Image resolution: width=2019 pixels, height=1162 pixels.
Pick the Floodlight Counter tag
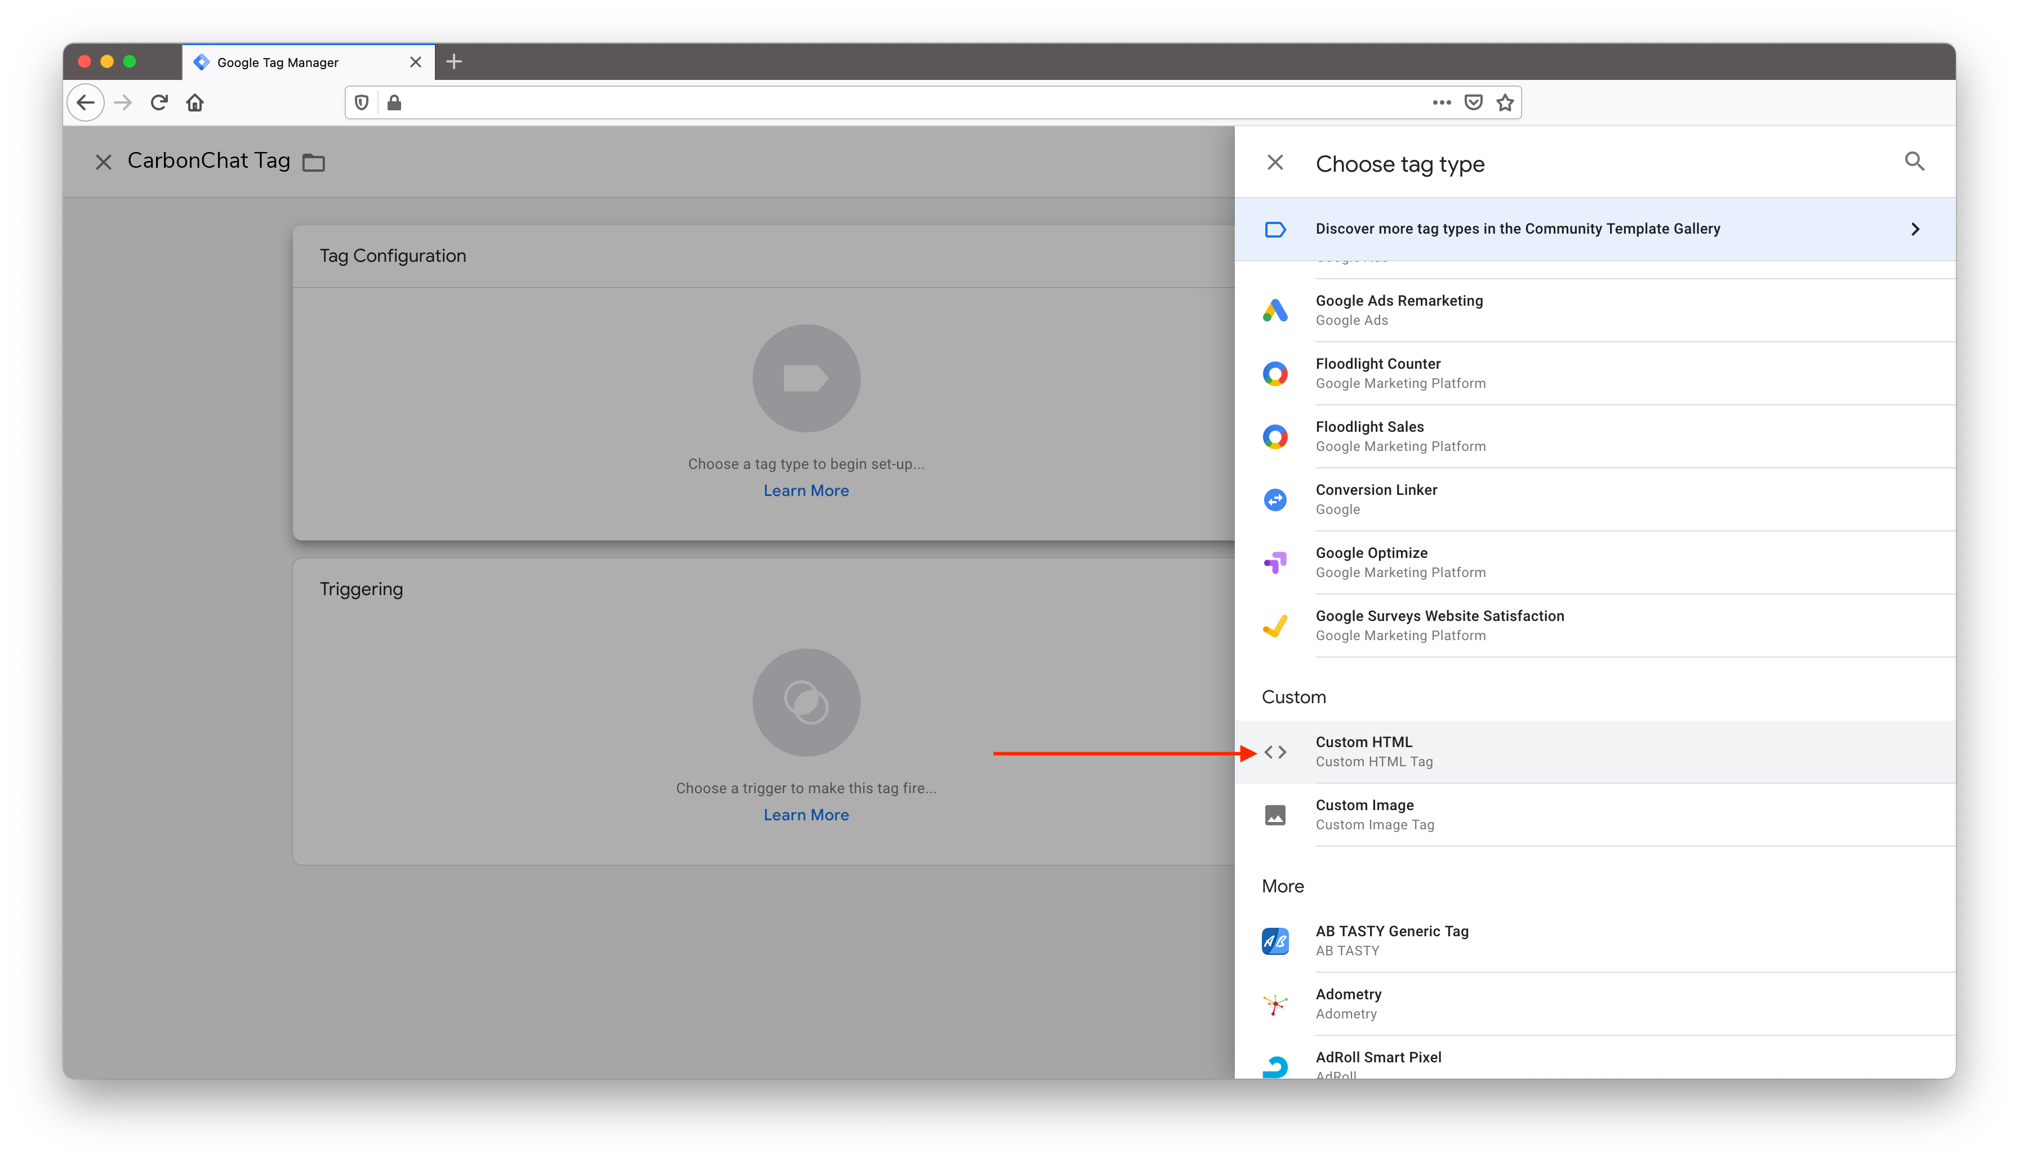(x=1378, y=373)
